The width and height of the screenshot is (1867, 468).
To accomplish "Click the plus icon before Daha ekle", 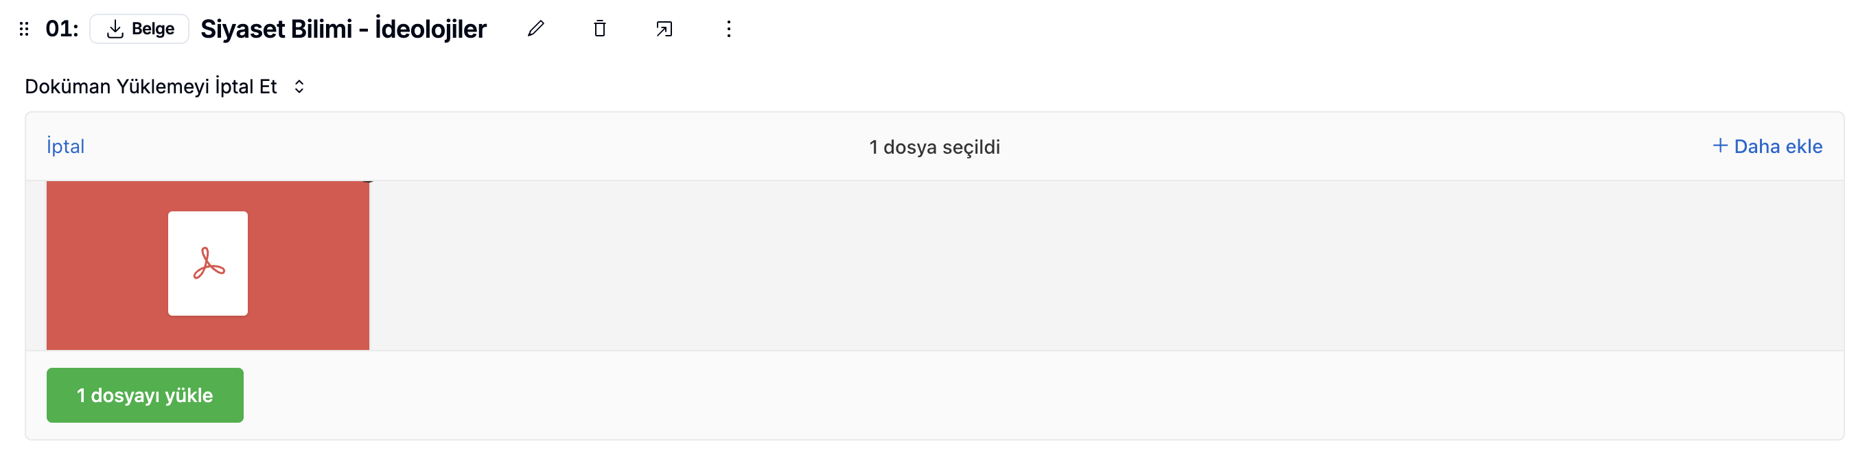I will [1720, 145].
